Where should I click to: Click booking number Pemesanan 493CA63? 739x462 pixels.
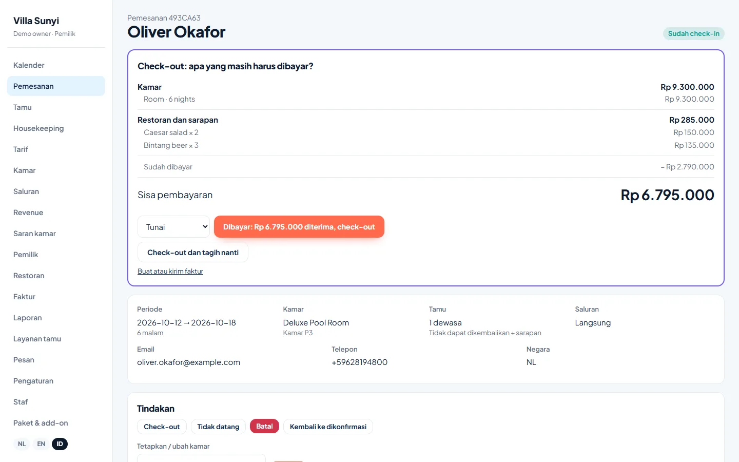tap(164, 18)
